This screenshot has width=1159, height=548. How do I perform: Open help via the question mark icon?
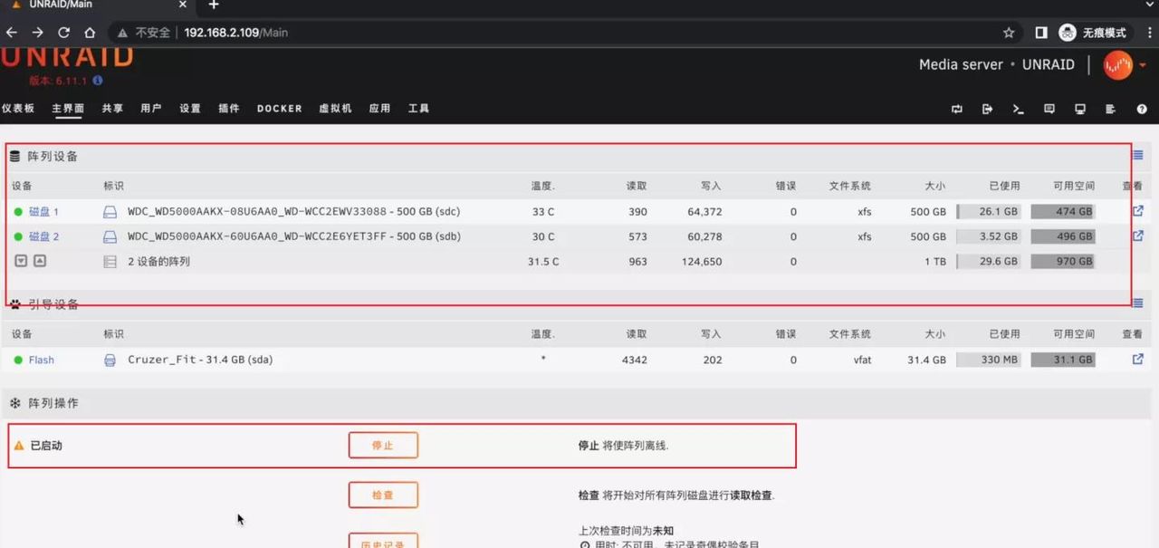click(1142, 109)
